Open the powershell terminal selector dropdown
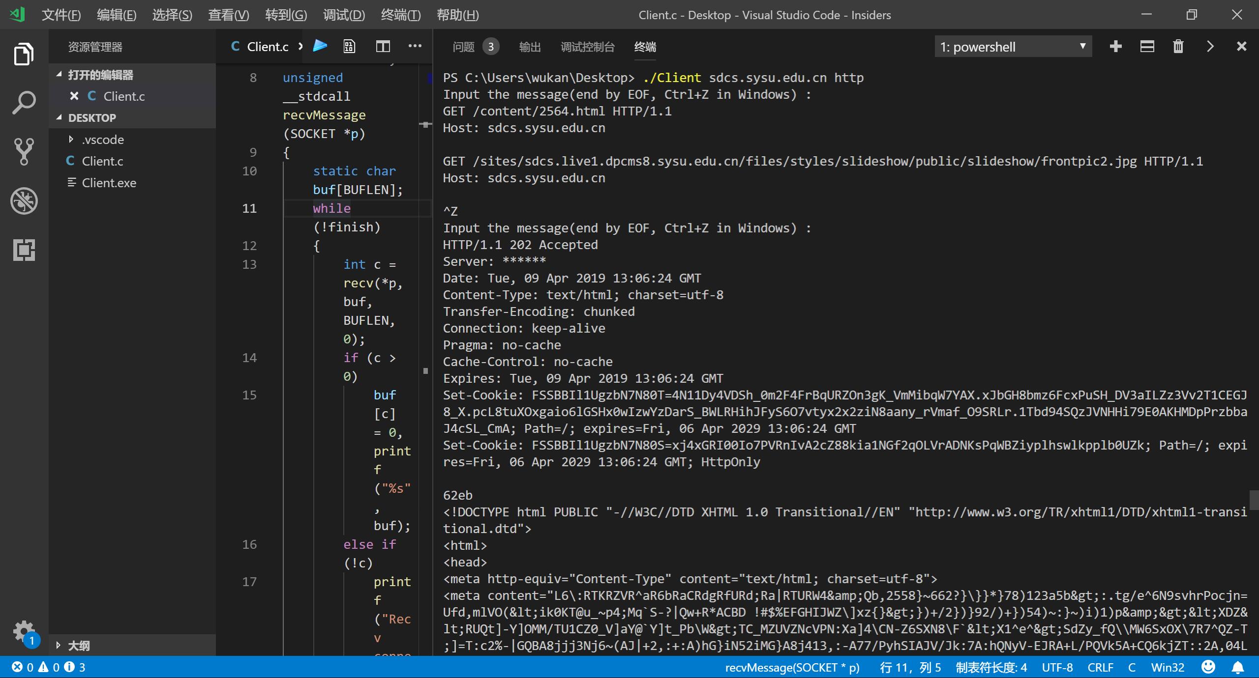 1013,47
